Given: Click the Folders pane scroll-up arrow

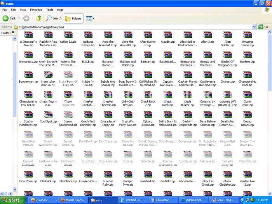Looking at the screenshot, I should coord(15,38).
